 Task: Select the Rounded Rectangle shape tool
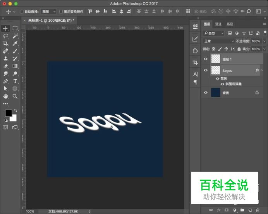pos(15,89)
